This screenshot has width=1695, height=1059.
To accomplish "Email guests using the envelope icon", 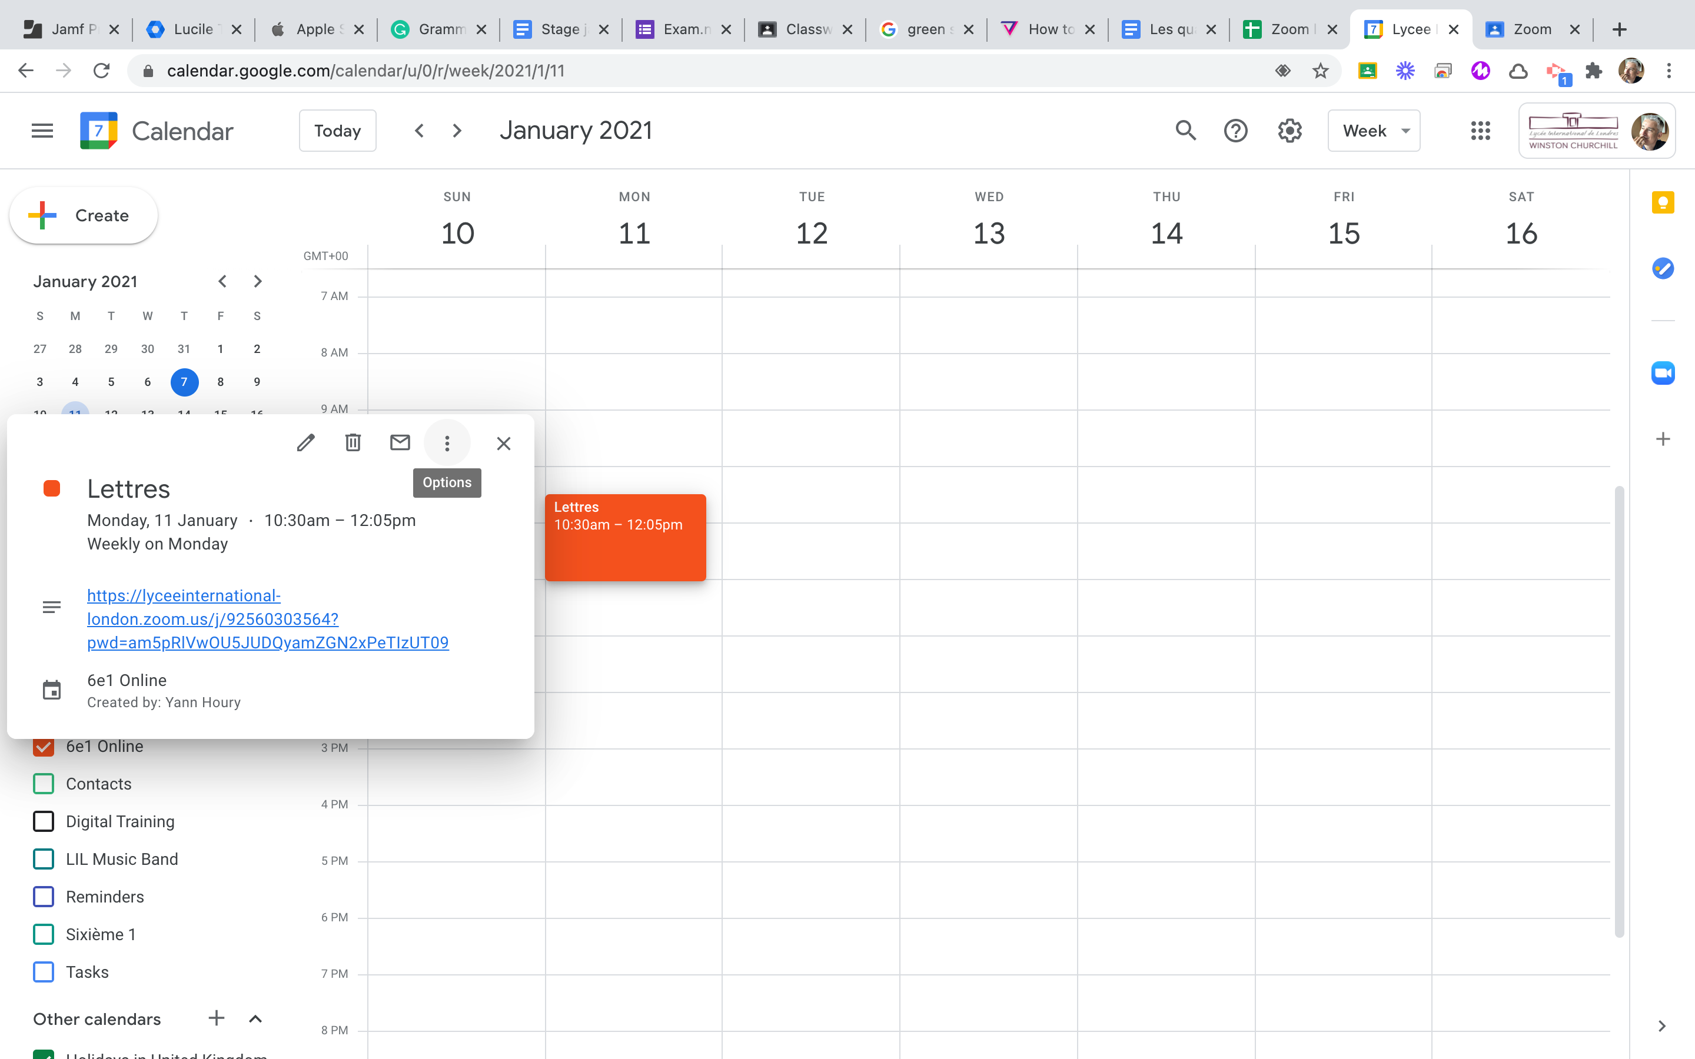I will click(400, 442).
